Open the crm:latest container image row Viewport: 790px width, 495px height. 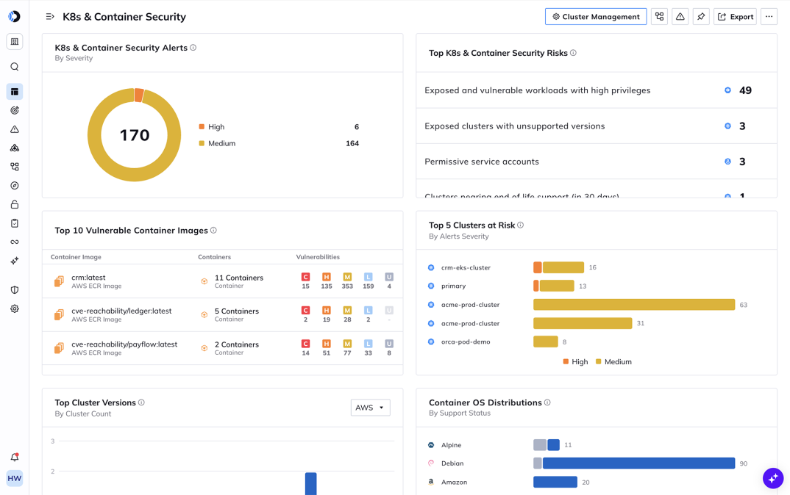[x=223, y=281]
